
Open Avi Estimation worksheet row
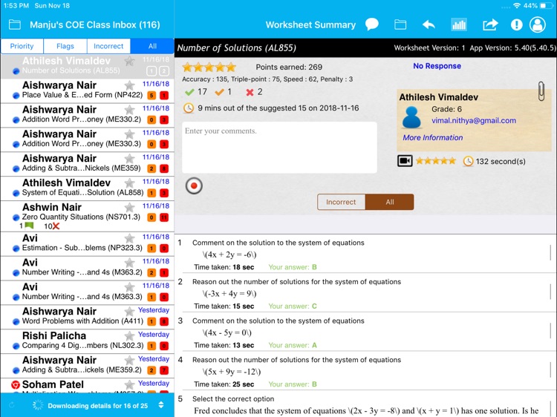coord(88,243)
